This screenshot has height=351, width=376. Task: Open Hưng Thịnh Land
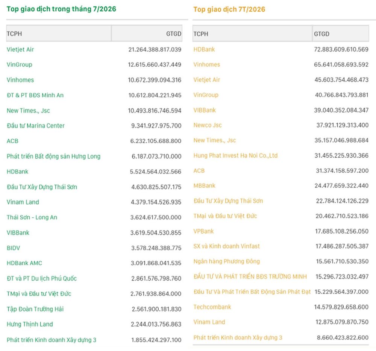[x=30, y=324]
